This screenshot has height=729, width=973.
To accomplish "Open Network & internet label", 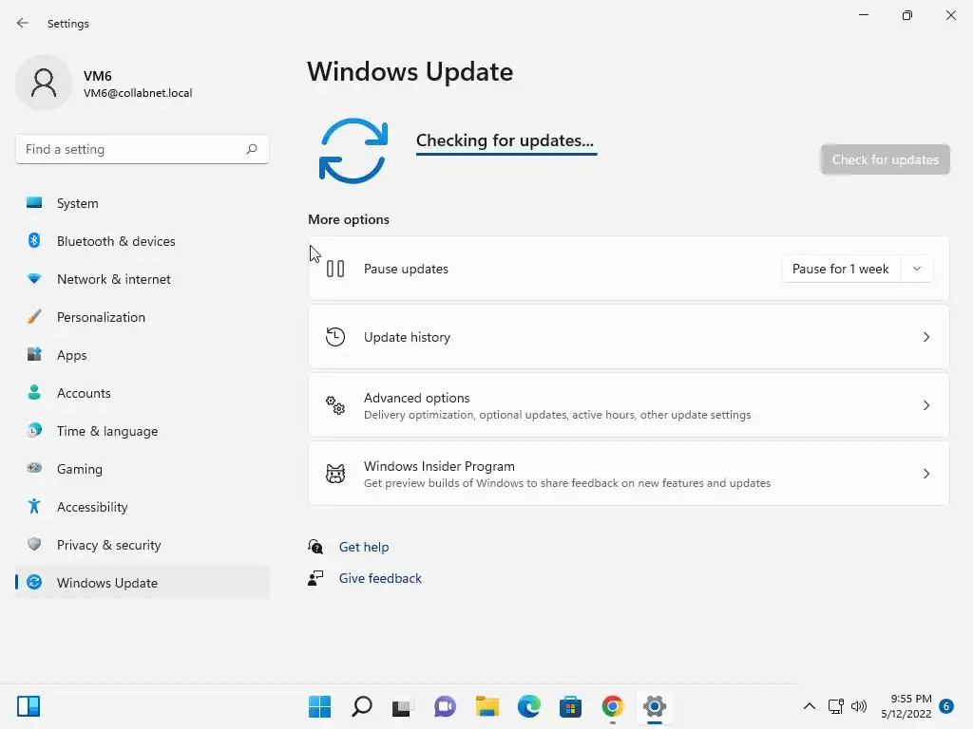I will pos(114,279).
